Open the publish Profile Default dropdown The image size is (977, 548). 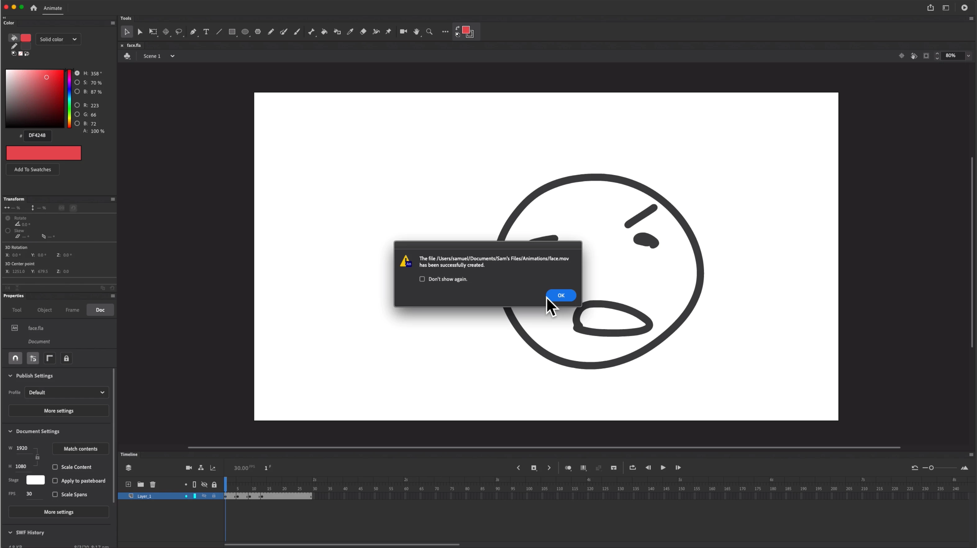(x=66, y=392)
